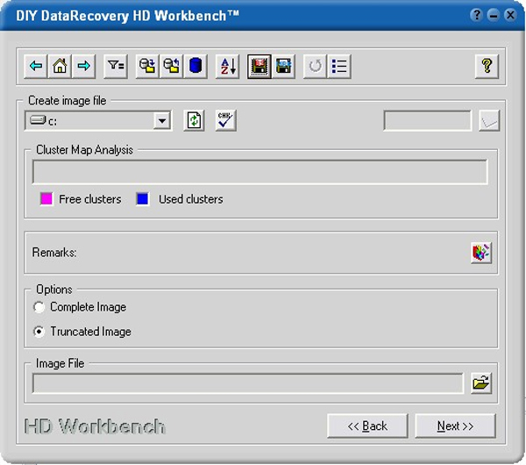Click the undo circular arrow icon

[315, 66]
